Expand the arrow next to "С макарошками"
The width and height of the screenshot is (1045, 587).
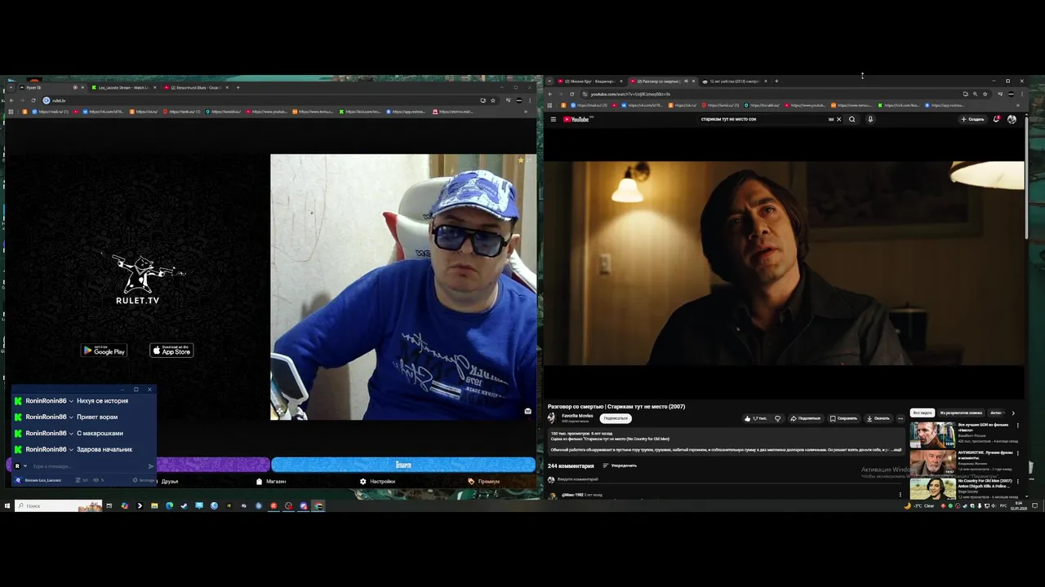point(71,433)
